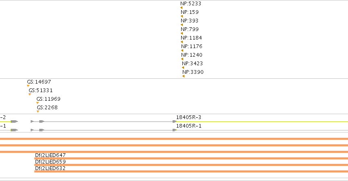Select the orange bar under Df(2L)ED659
This screenshot has width=348, height=181.
191,165
